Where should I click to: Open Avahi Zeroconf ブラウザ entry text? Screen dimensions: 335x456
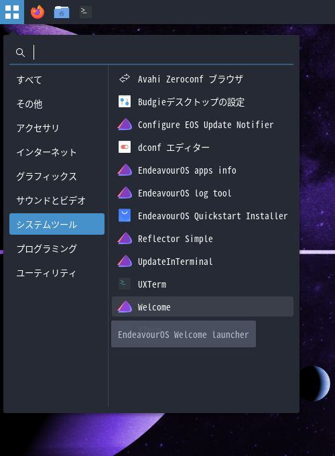click(x=190, y=79)
